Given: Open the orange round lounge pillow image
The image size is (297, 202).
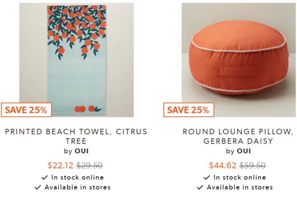Looking at the screenshot, I should (x=238, y=60).
